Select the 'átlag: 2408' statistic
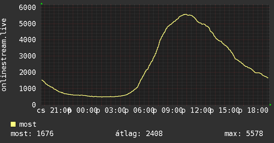 pos(139,134)
